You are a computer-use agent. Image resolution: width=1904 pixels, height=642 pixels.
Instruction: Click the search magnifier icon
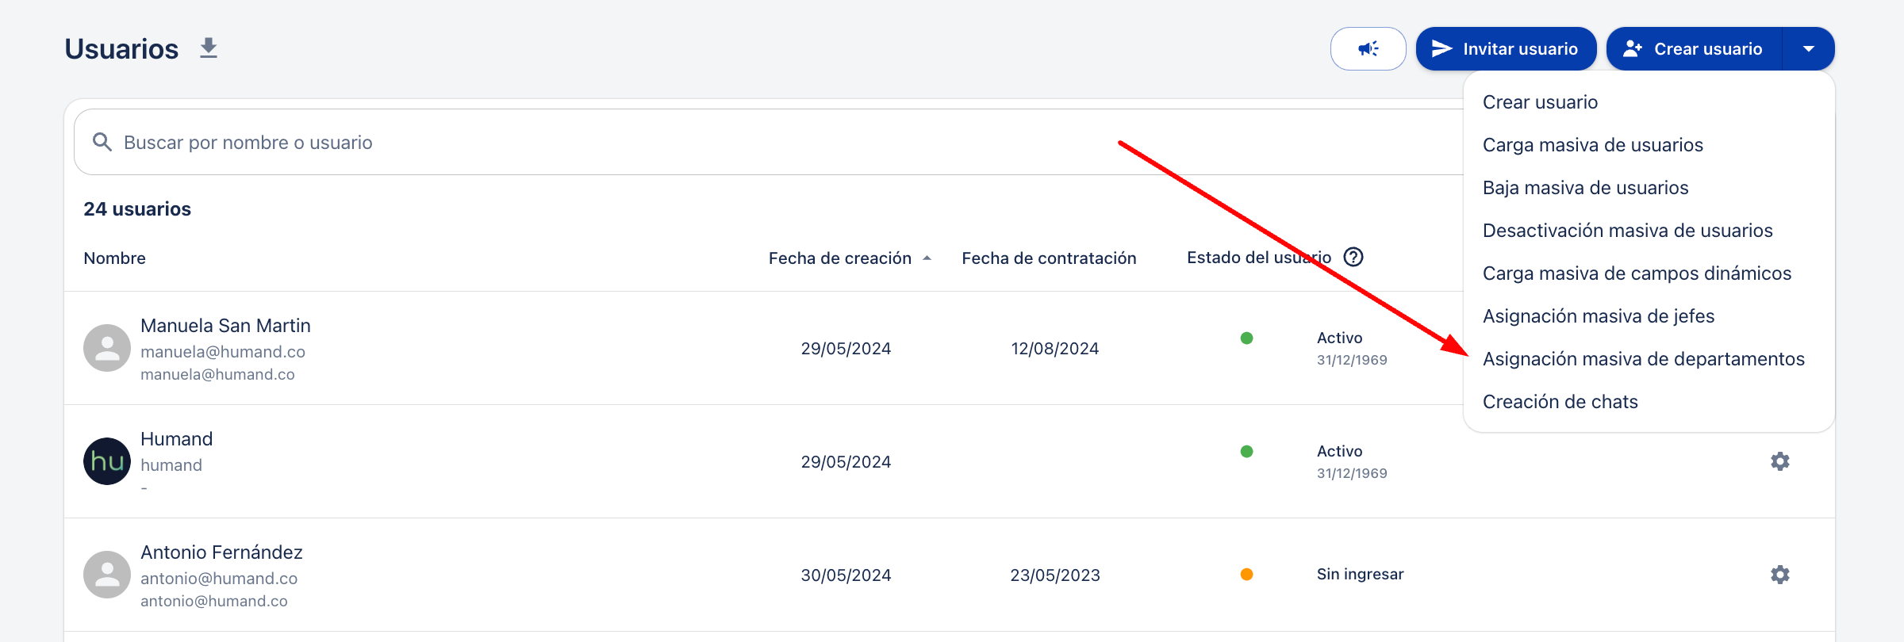click(102, 142)
